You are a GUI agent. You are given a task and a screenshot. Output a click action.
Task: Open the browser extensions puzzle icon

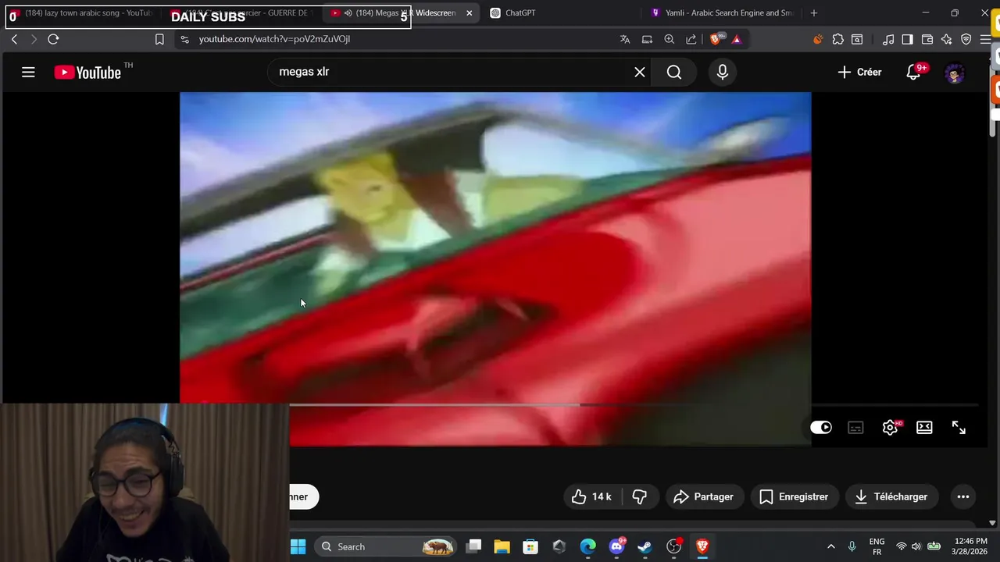coord(838,39)
